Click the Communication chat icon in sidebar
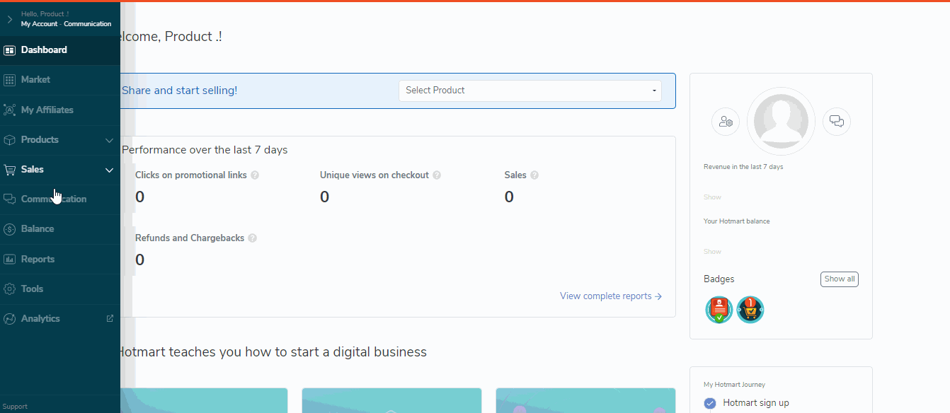 pos(9,199)
